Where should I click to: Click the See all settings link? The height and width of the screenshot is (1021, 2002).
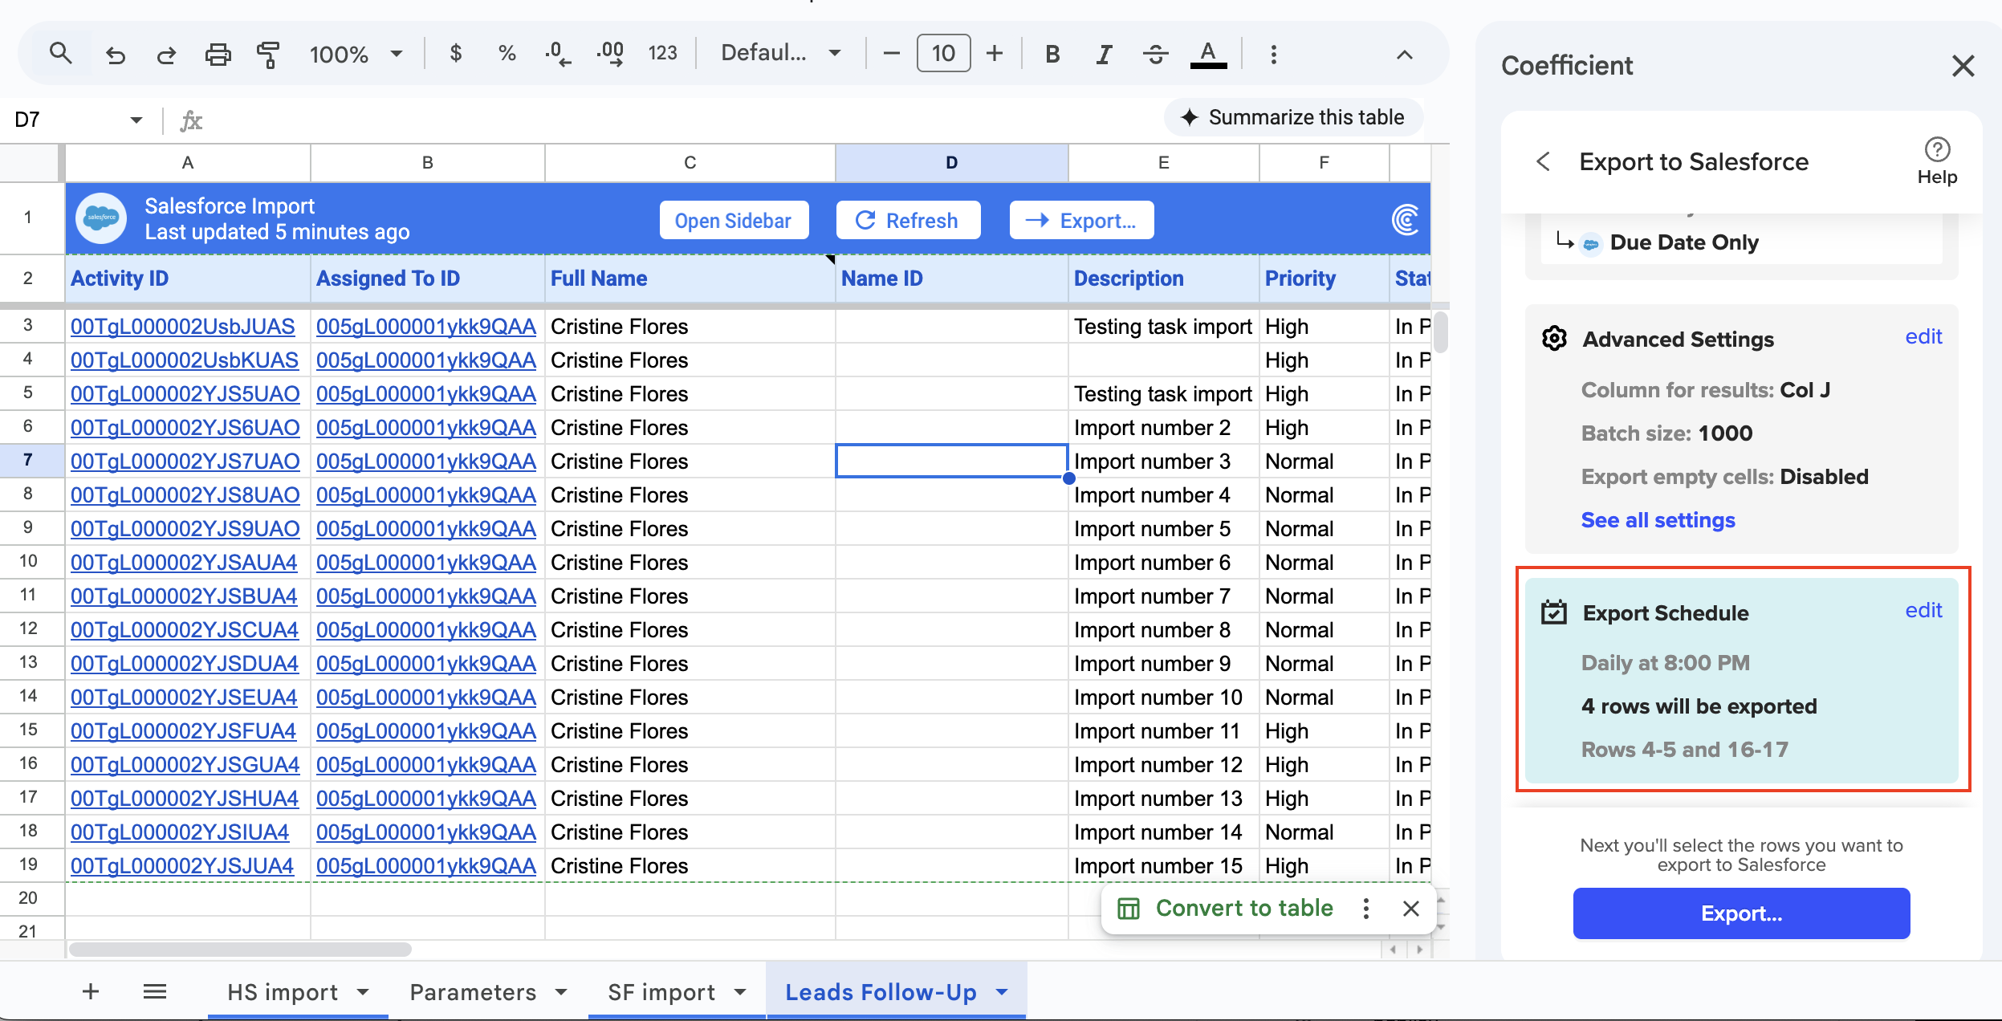(x=1658, y=520)
